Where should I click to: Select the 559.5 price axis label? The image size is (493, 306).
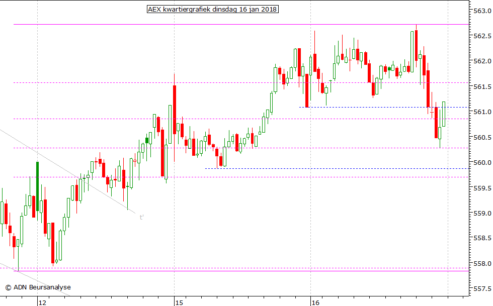tap(482, 188)
